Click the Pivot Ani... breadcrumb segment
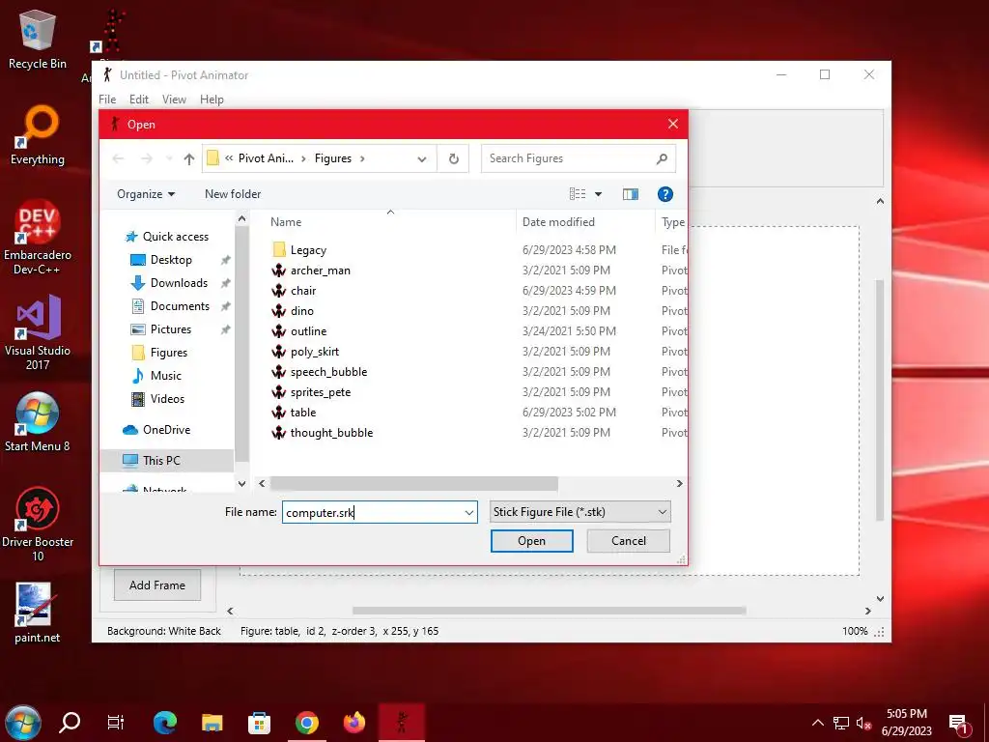Viewport: 989px width, 742px height. [x=266, y=158]
